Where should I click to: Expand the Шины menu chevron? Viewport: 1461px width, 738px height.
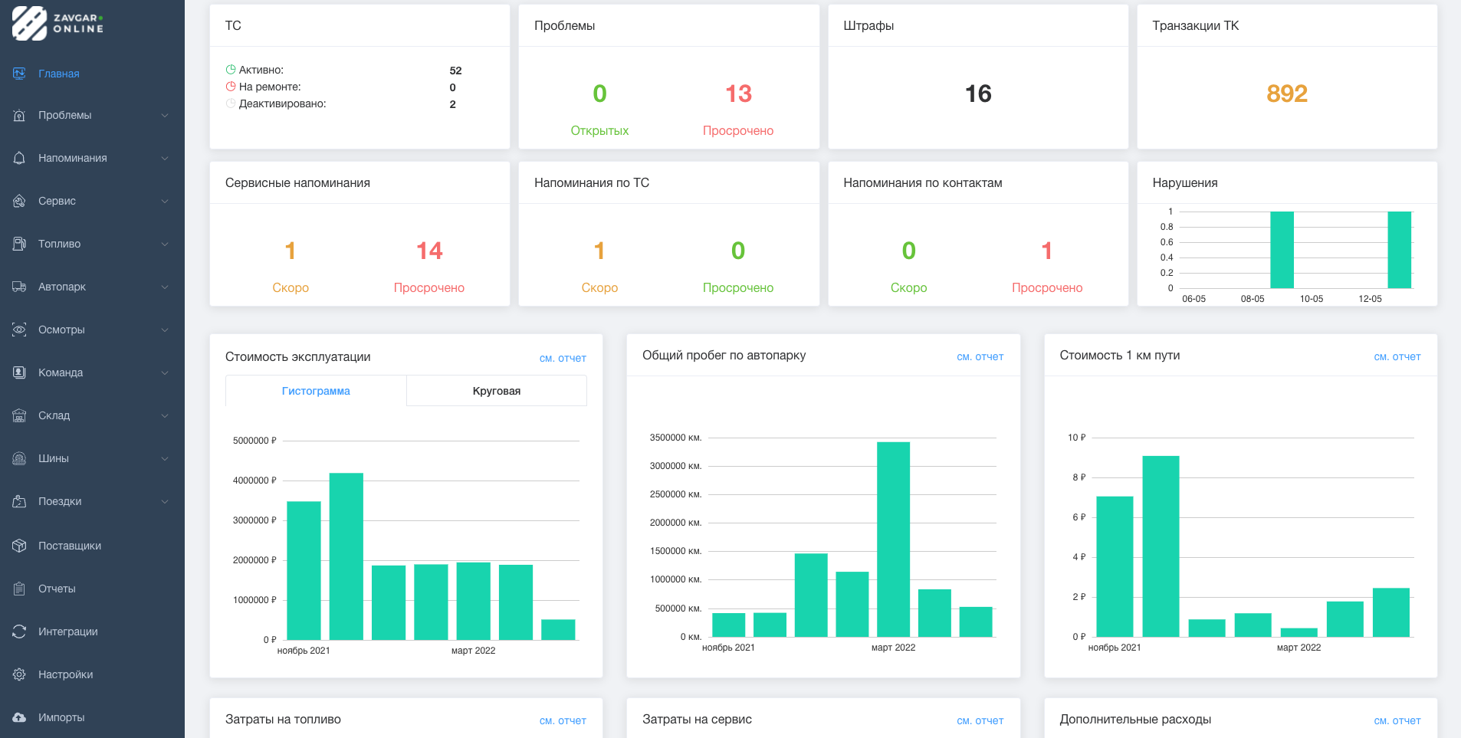pos(164,458)
